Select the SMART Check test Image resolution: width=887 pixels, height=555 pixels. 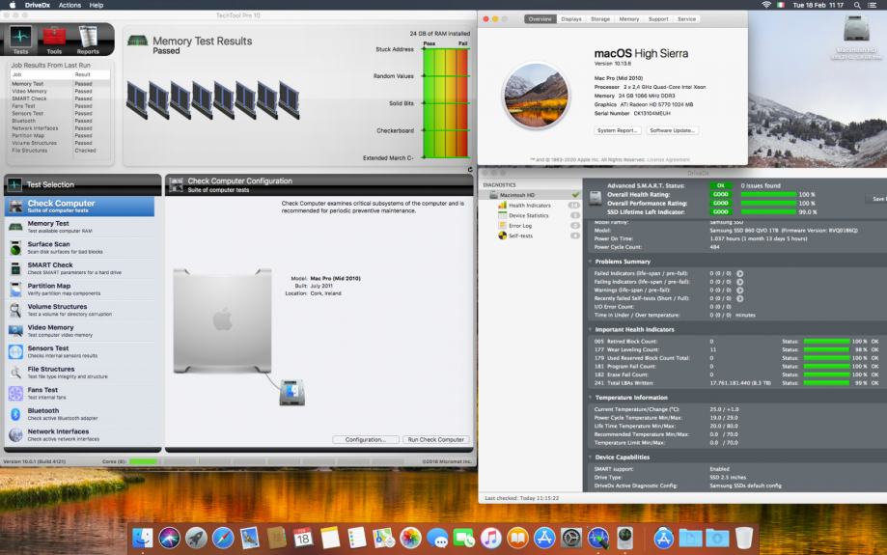point(50,268)
